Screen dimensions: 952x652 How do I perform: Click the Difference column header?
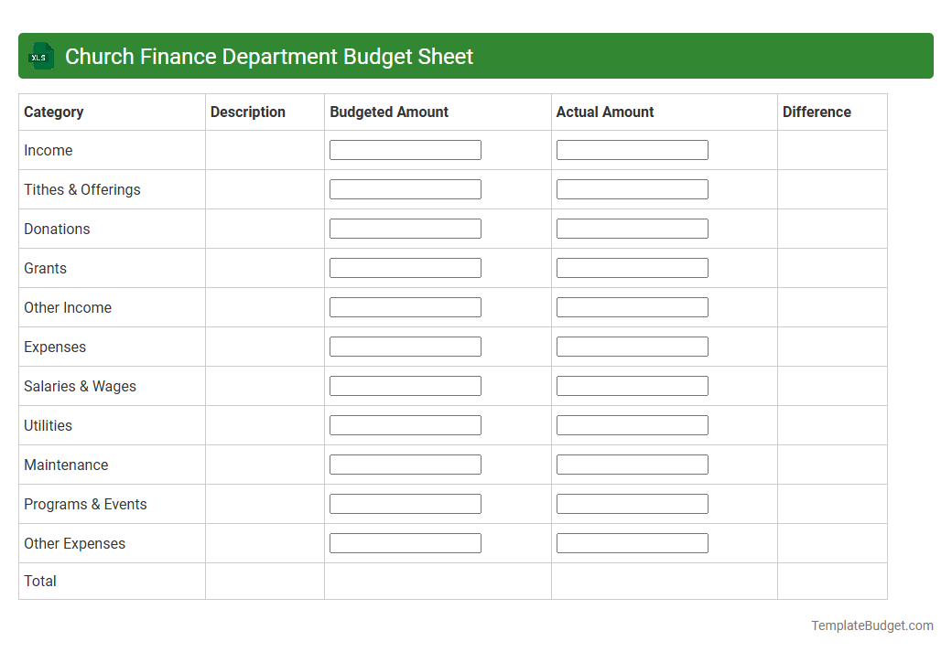817,112
